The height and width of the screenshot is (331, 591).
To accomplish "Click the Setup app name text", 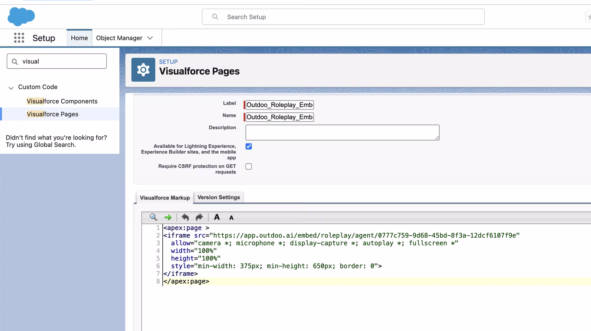I will [44, 38].
